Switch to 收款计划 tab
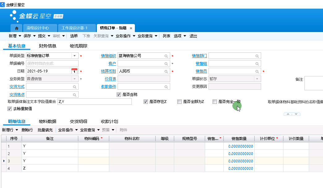Image resolution: width=323 pixels, height=188 pixels. [110, 121]
